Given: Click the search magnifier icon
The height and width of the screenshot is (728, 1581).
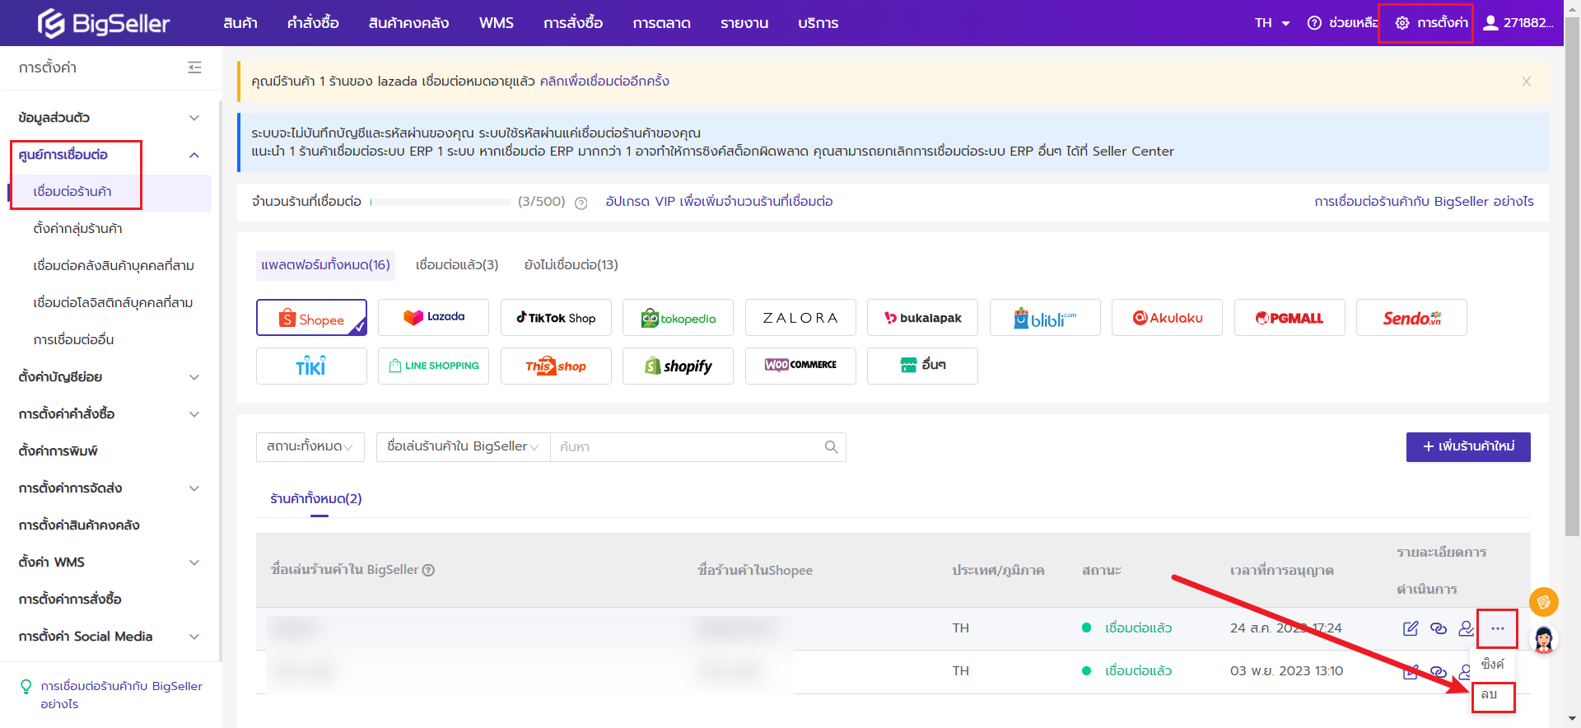Looking at the screenshot, I should pyautogui.click(x=831, y=447).
